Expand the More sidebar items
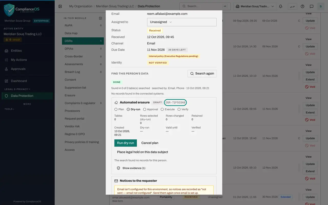 [x=27, y=104]
